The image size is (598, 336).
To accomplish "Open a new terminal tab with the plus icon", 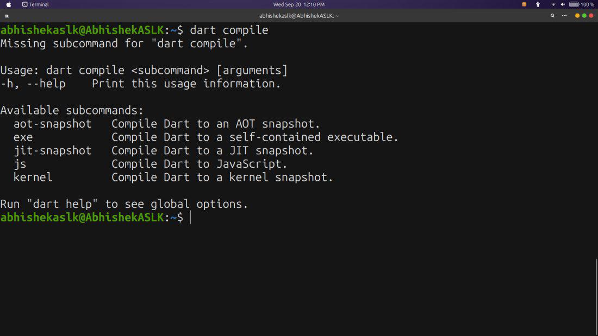I will [x=7, y=16].
